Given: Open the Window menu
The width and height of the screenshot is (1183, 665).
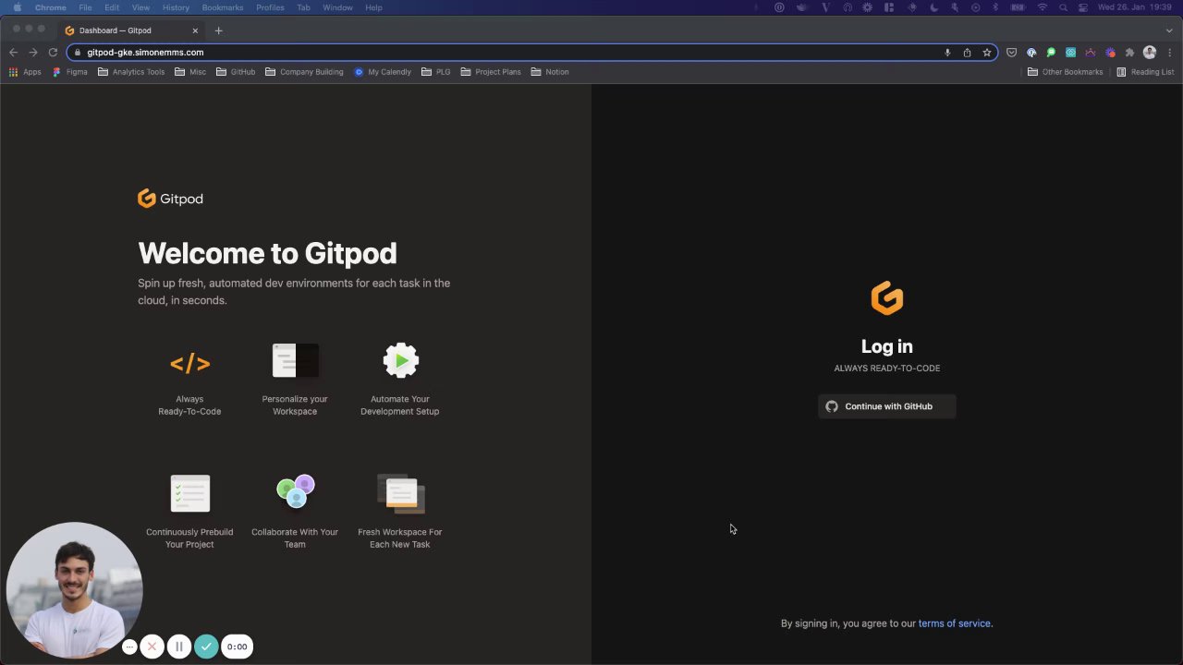Looking at the screenshot, I should tap(337, 7).
